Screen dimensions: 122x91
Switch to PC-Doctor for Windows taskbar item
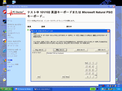(x=23, y=89)
